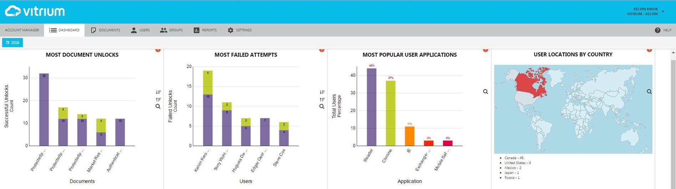Sort Most Failed Attempts chart ascending
This screenshot has height=189, width=676.
click(x=322, y=99)
